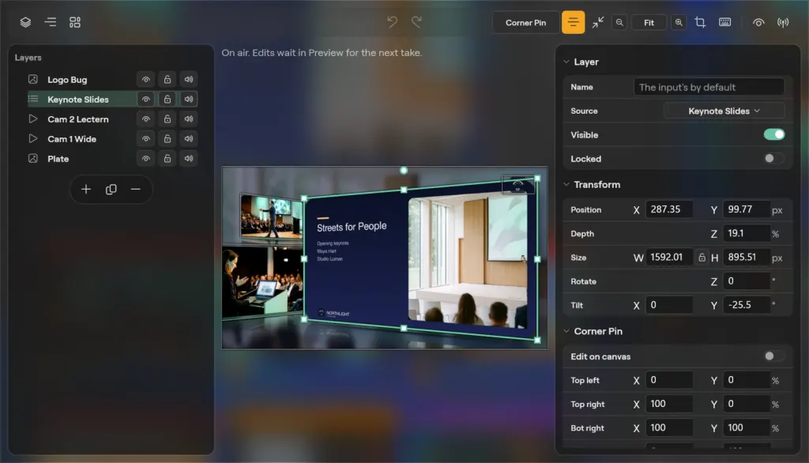Click the Size W field

pyautogui.click(x=669, y=257)
